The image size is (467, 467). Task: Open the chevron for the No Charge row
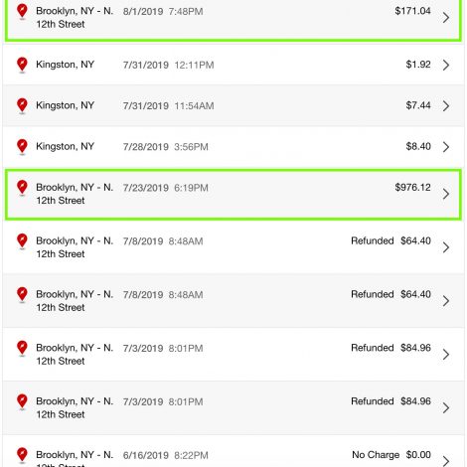pyautogui.click(x=446, y=461)
